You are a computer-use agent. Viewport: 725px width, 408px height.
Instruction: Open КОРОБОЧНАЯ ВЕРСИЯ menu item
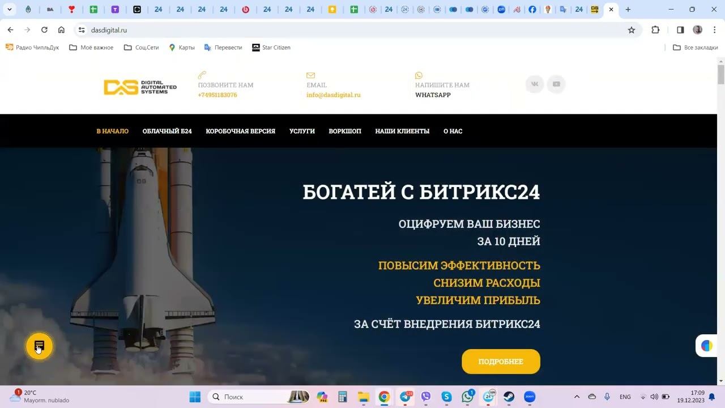point(240,131)
